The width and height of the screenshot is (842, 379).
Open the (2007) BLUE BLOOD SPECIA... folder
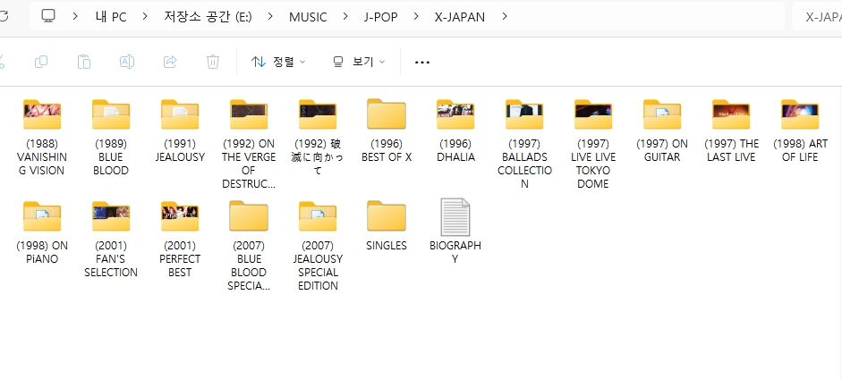(x=249, y=246)
